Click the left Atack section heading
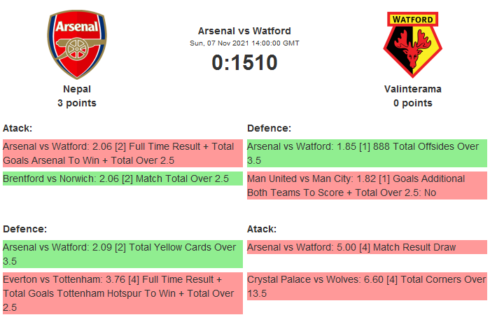Image resolution: width=490 pixels, height=322 pixels. (17, 128)
